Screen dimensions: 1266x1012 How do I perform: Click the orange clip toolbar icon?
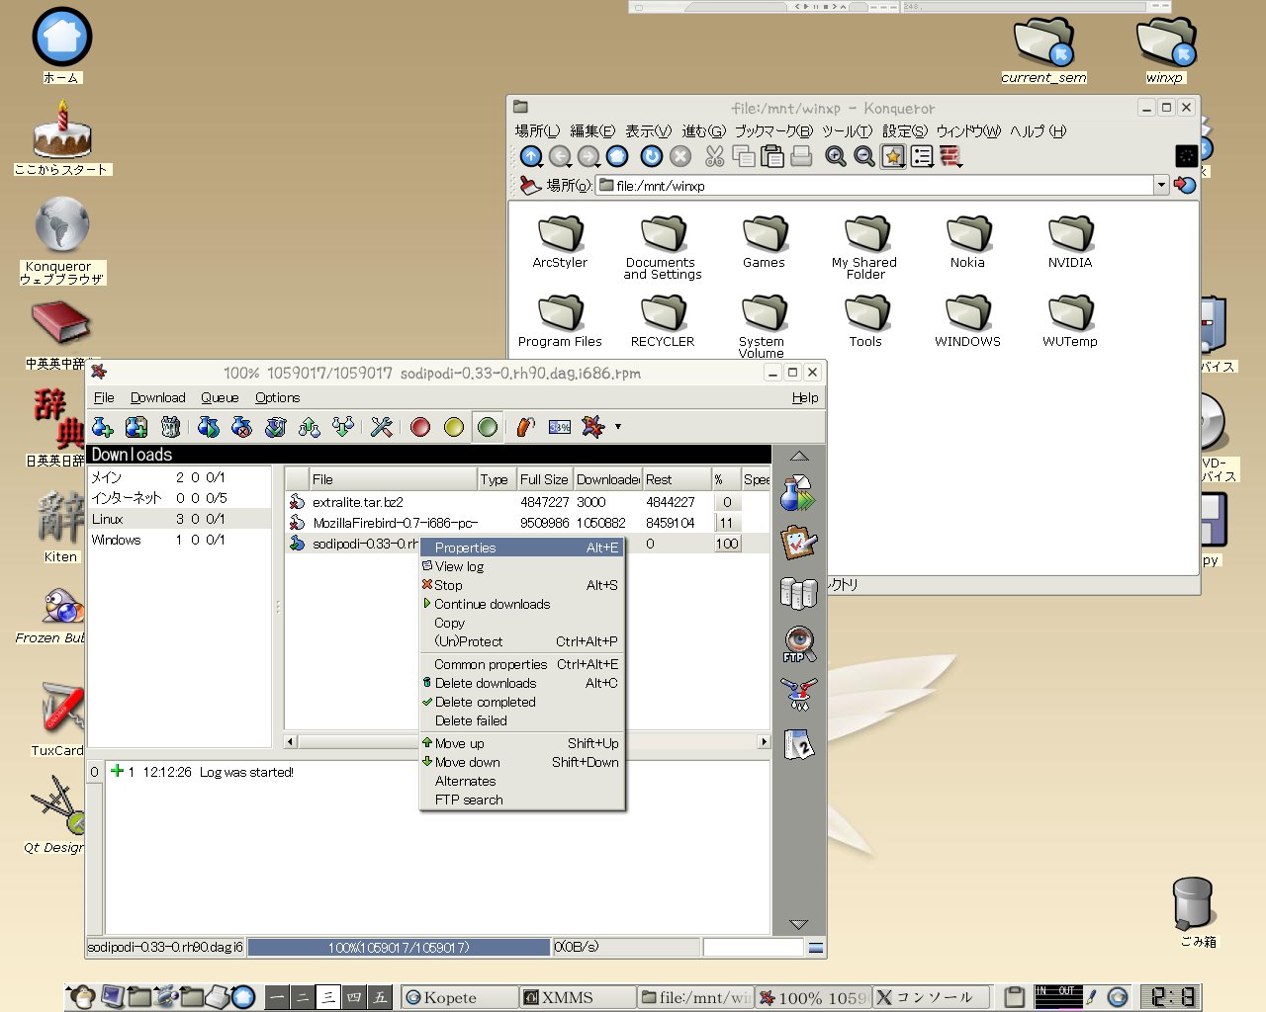(525, 427)
